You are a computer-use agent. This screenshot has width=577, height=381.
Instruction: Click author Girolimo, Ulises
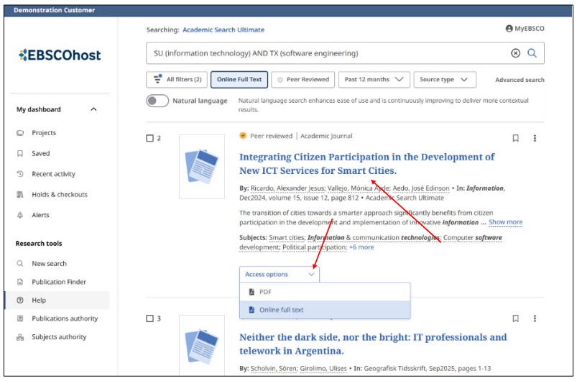pyautogui.click(x=323, y=369)
